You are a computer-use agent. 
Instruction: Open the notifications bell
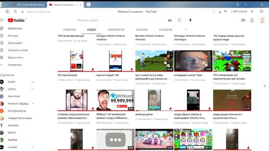click(252, 20)
